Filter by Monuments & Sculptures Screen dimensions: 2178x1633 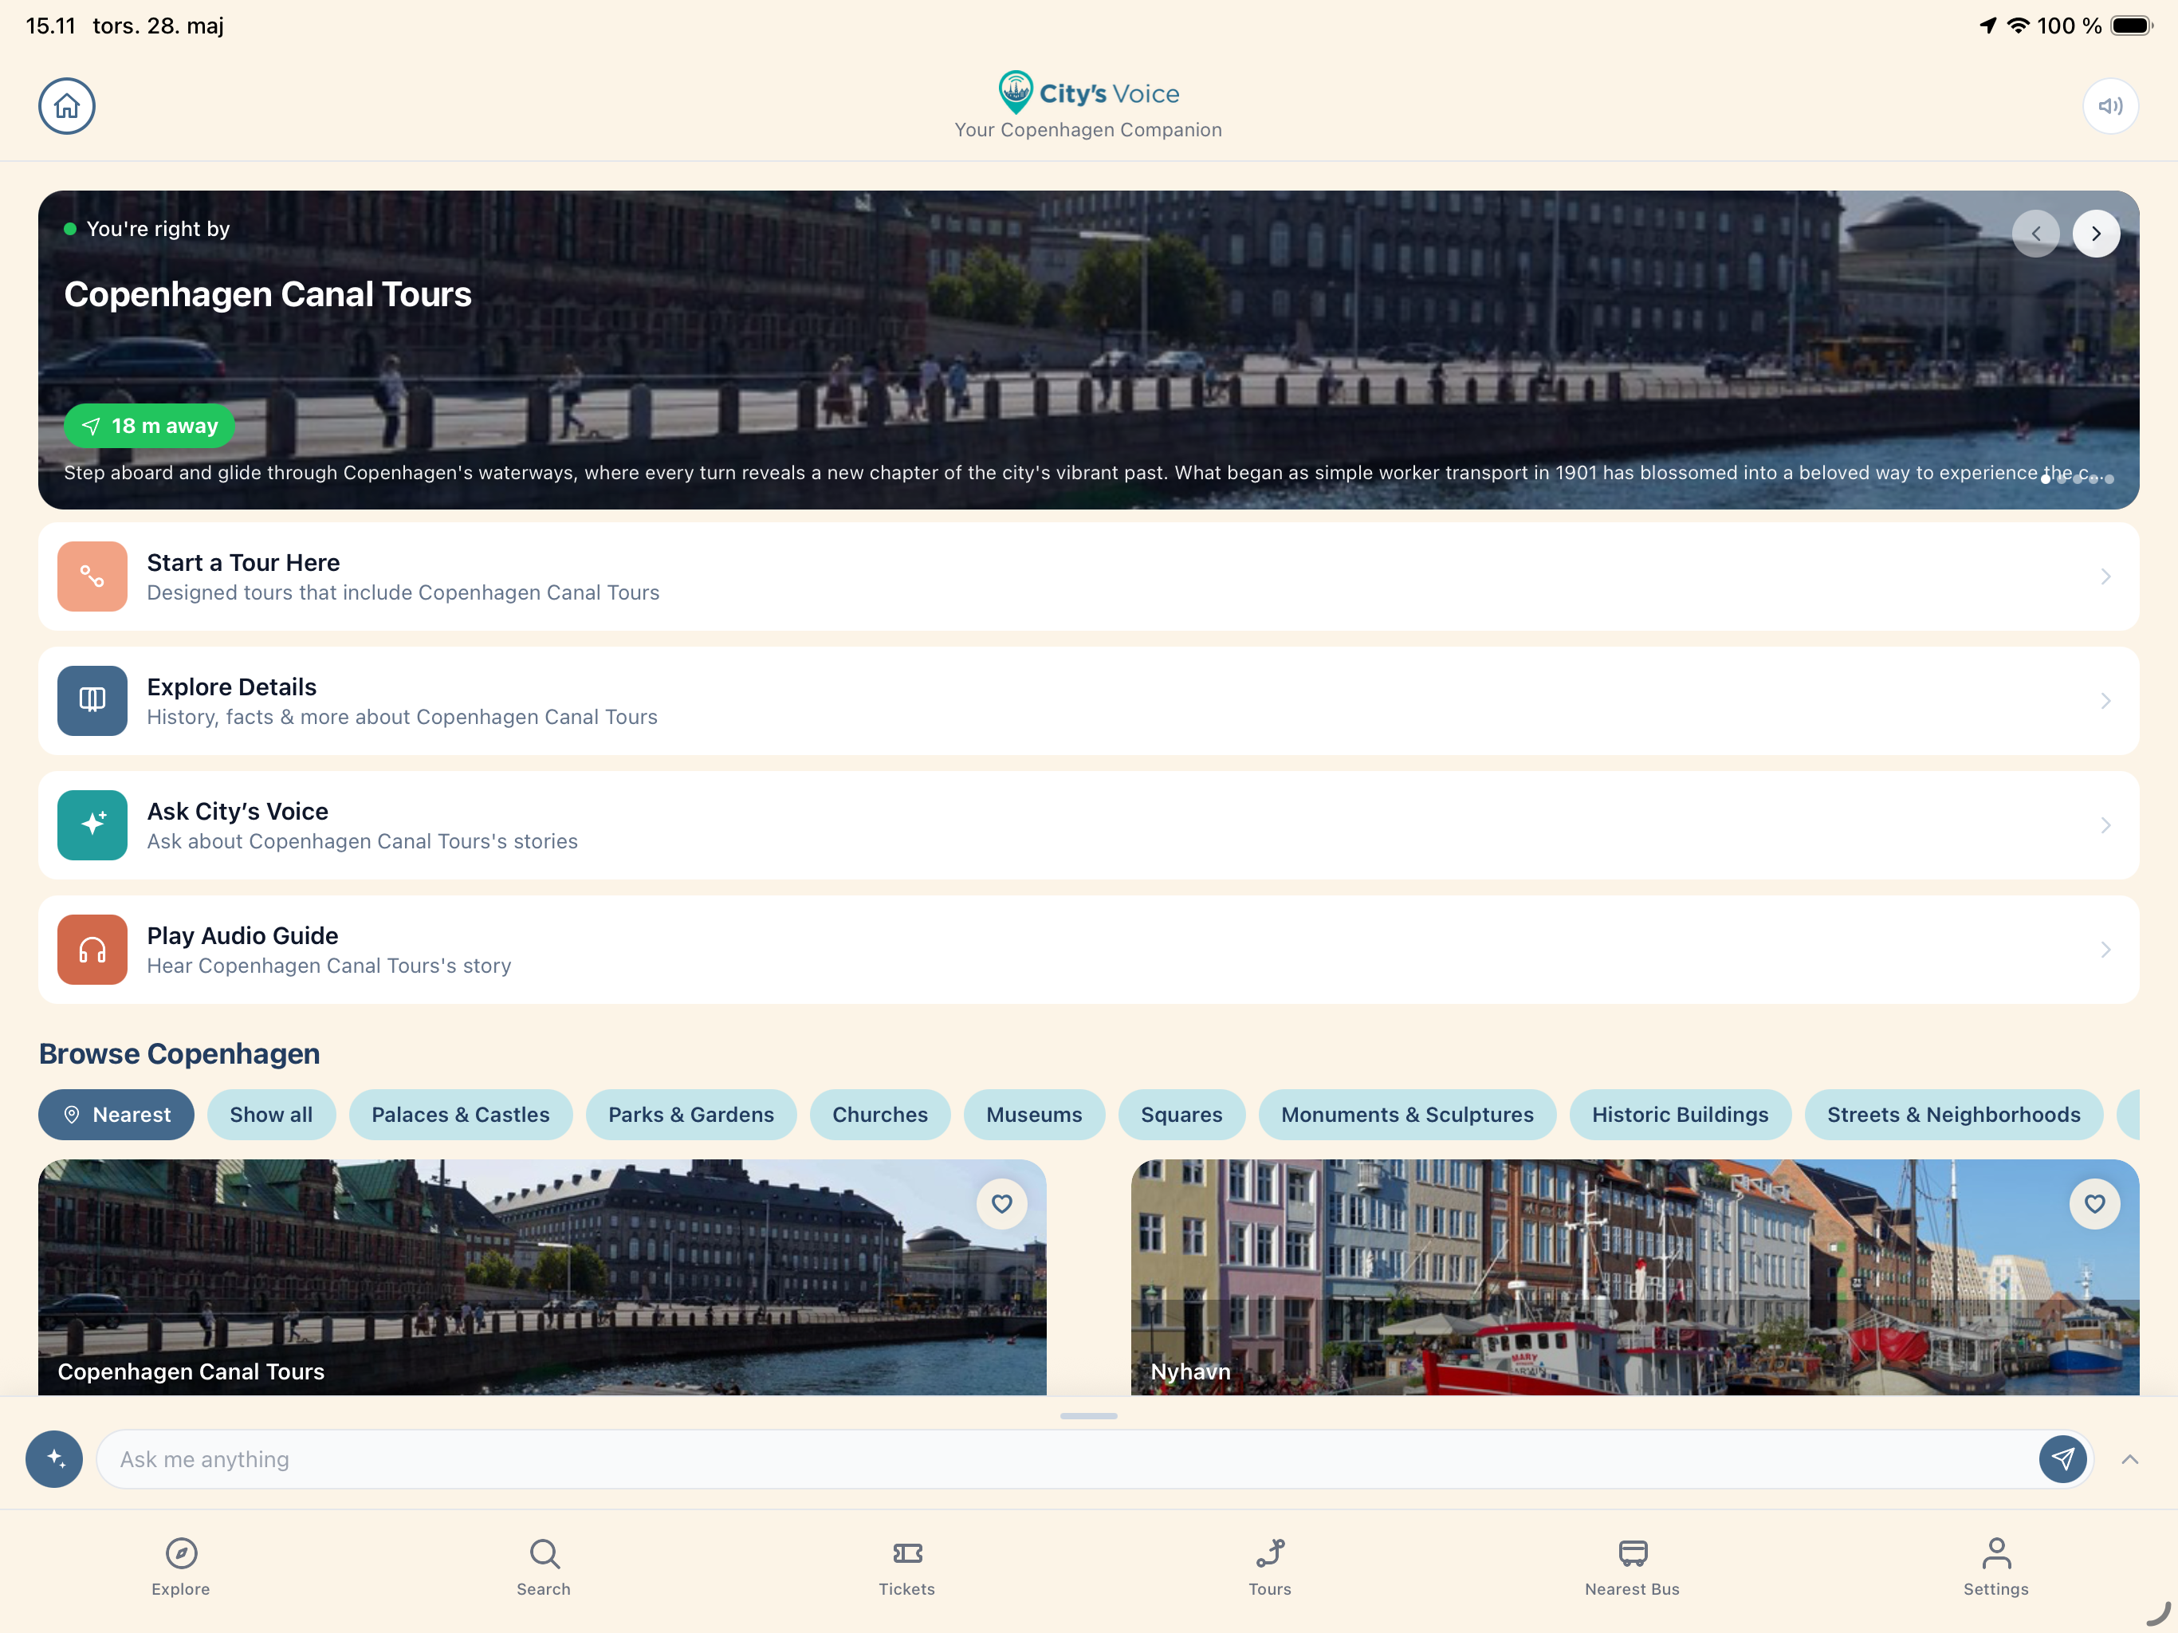click(x=1407, y=1114)
